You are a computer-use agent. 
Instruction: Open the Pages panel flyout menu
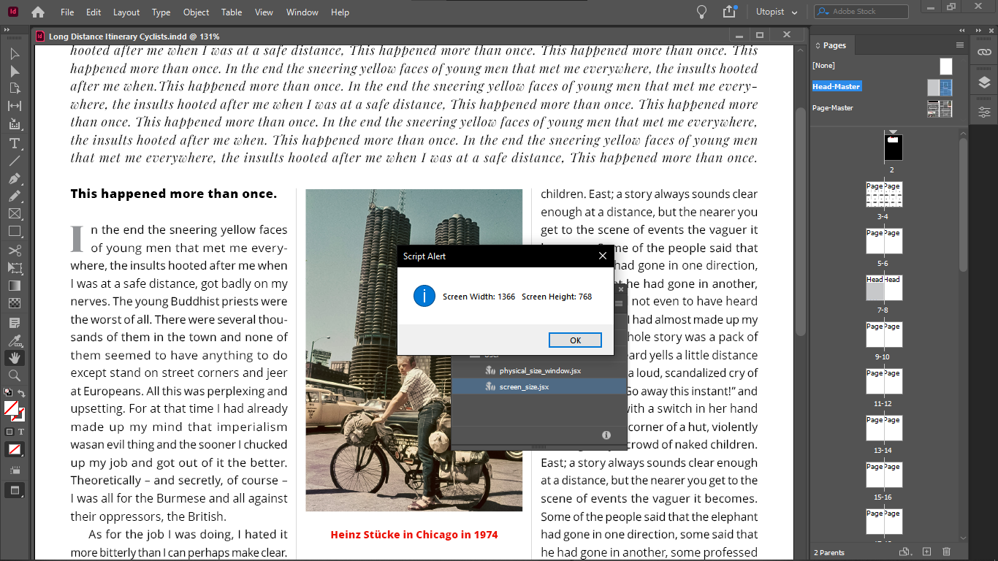tap(960, 45)
